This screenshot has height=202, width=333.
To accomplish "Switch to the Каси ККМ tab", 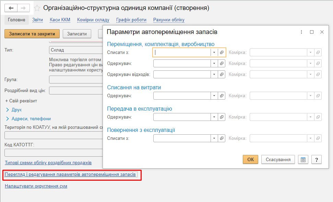I will tap(60, 20).
